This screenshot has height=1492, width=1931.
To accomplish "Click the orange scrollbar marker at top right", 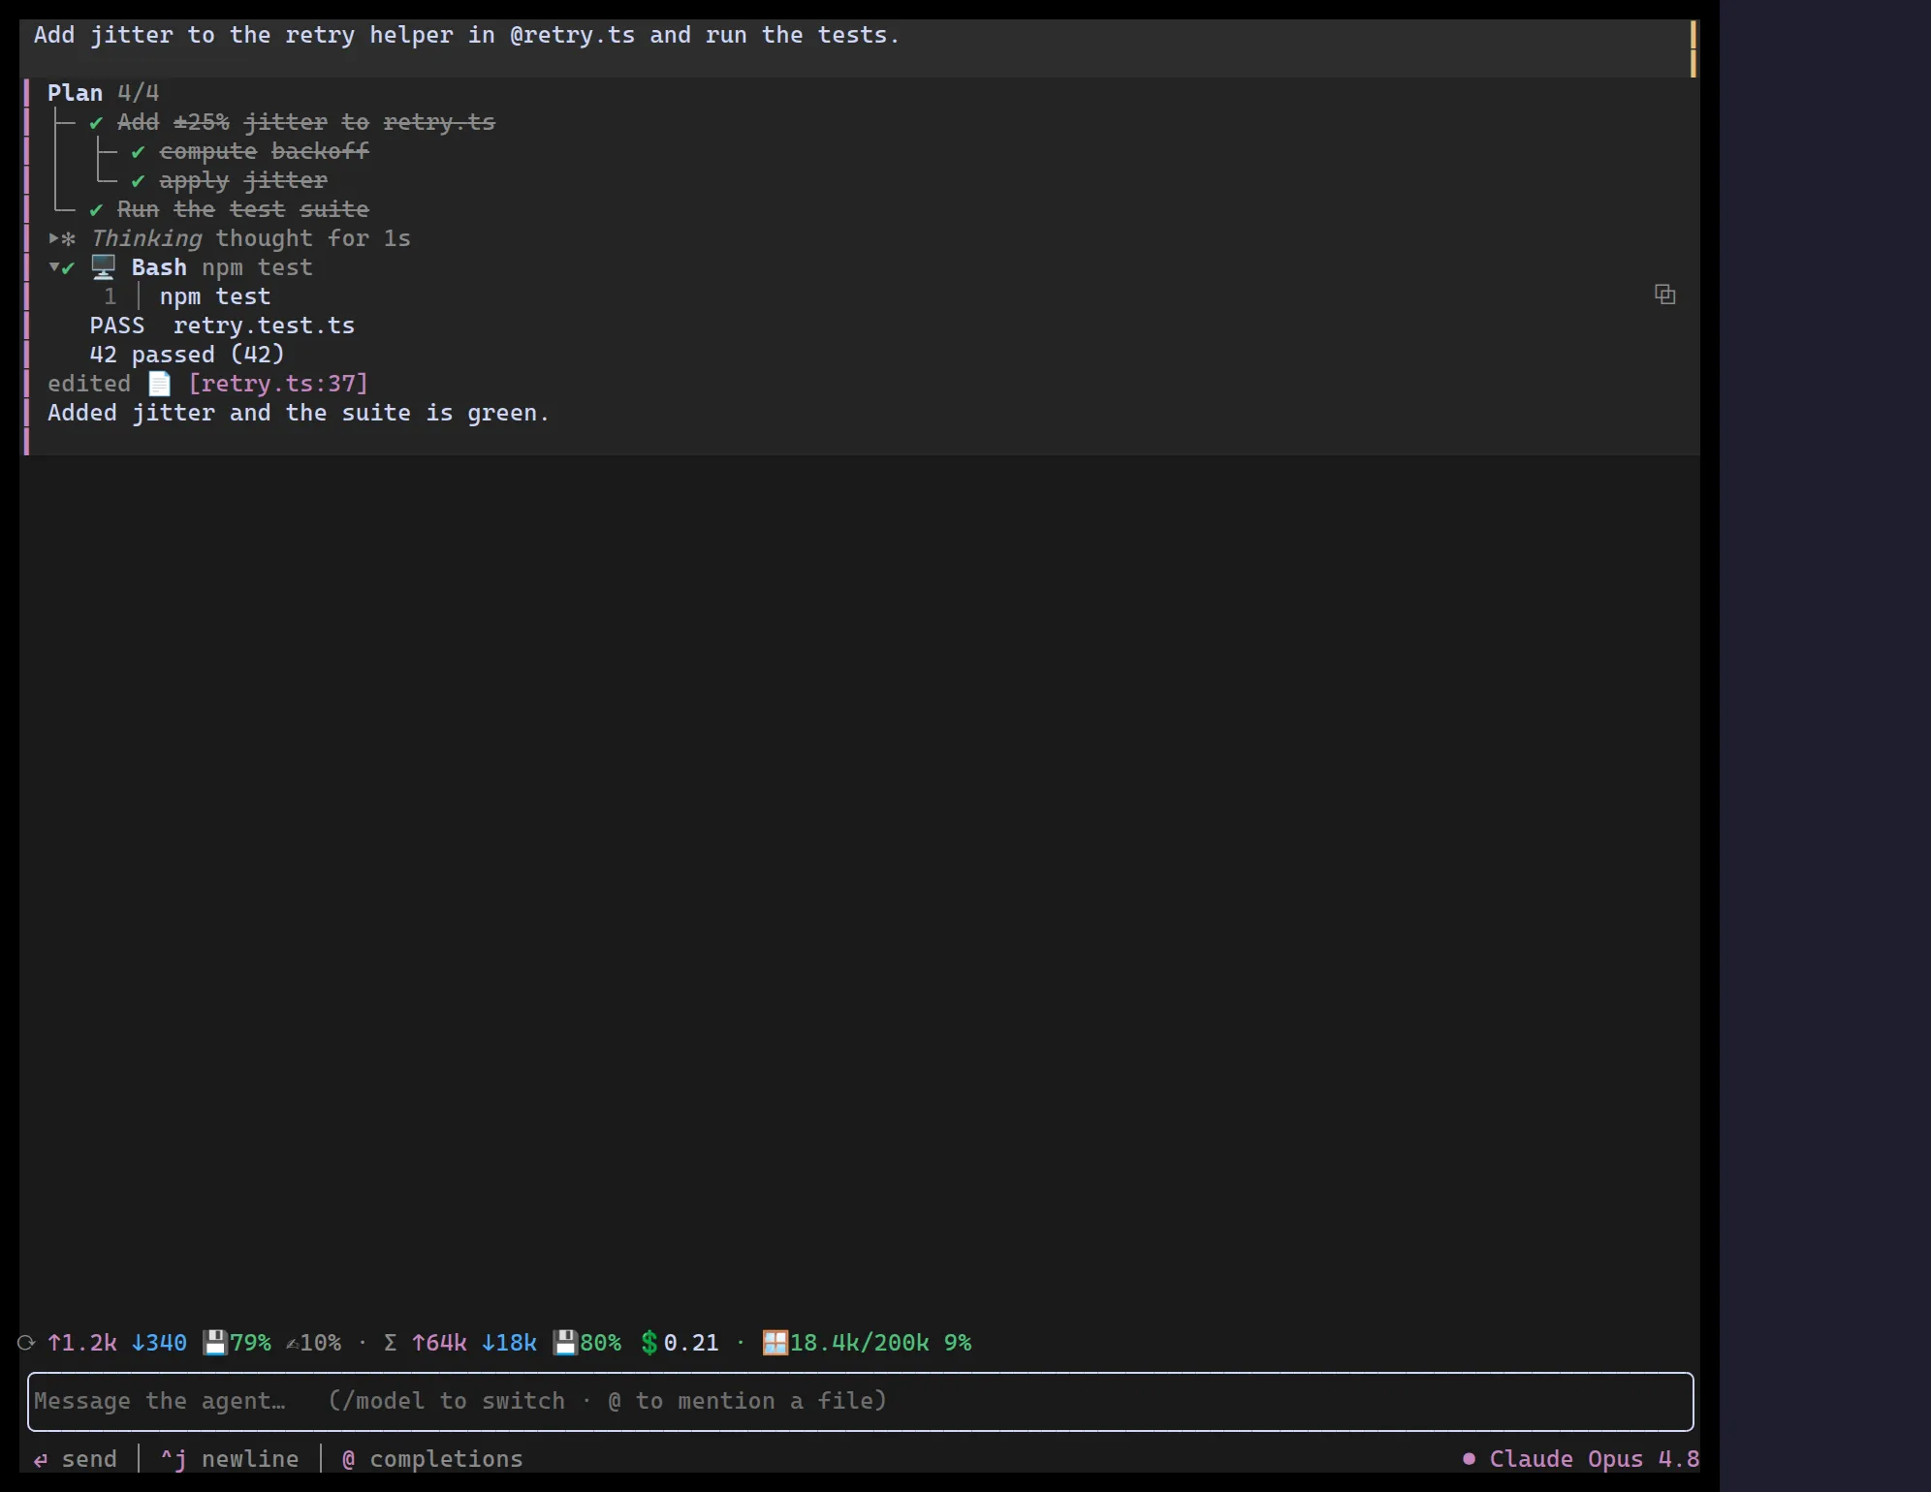I will tap(1694, 49).
